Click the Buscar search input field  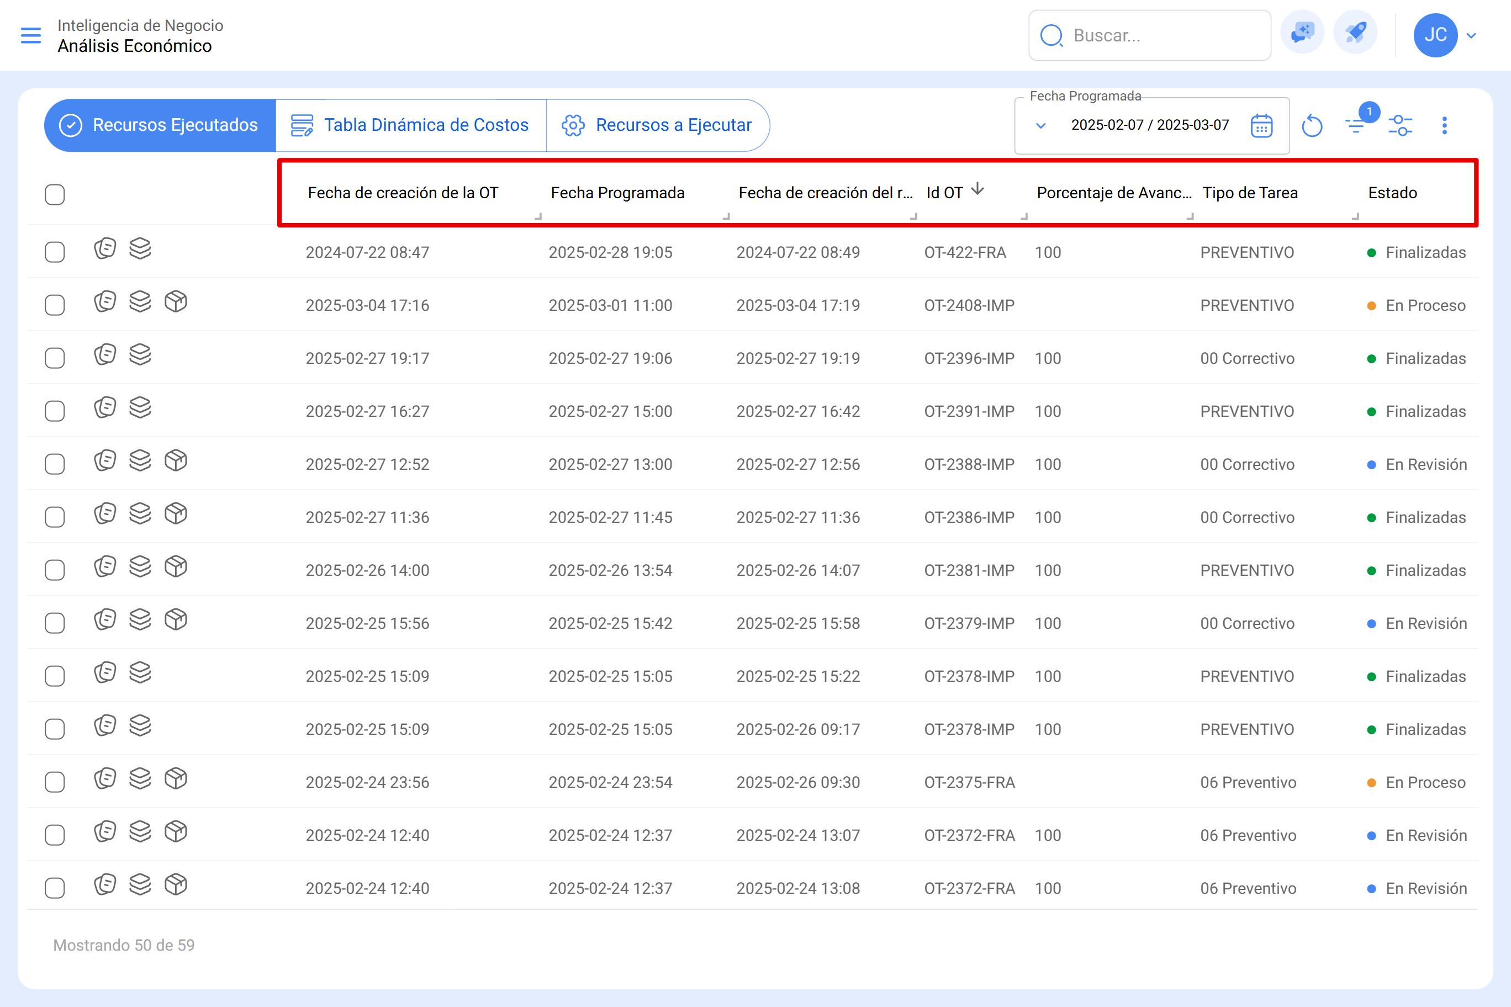click(1150, 35)
